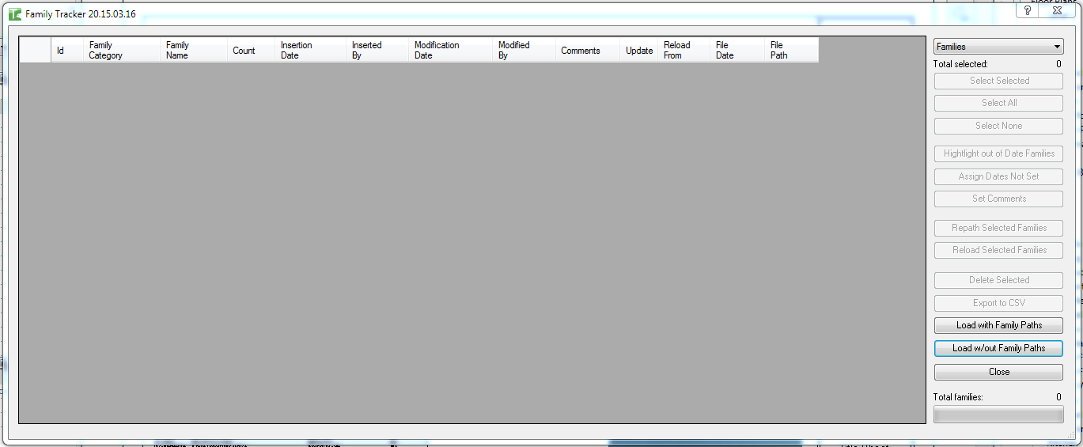Sort by Family Category column header
This screenshot has height=447, width=1083.
coord(121,51)
